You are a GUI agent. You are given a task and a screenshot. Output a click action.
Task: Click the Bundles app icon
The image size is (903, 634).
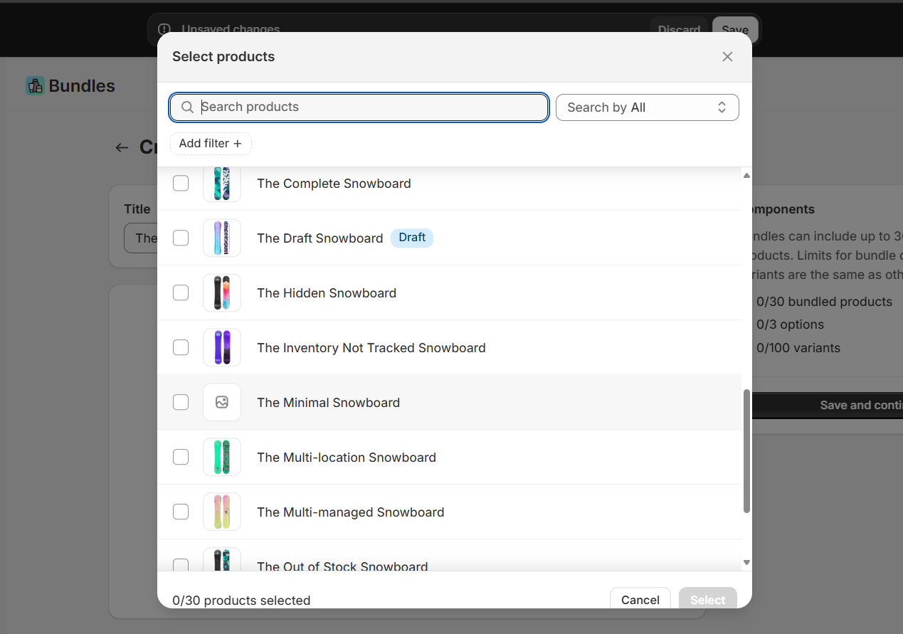click(34, 85)
